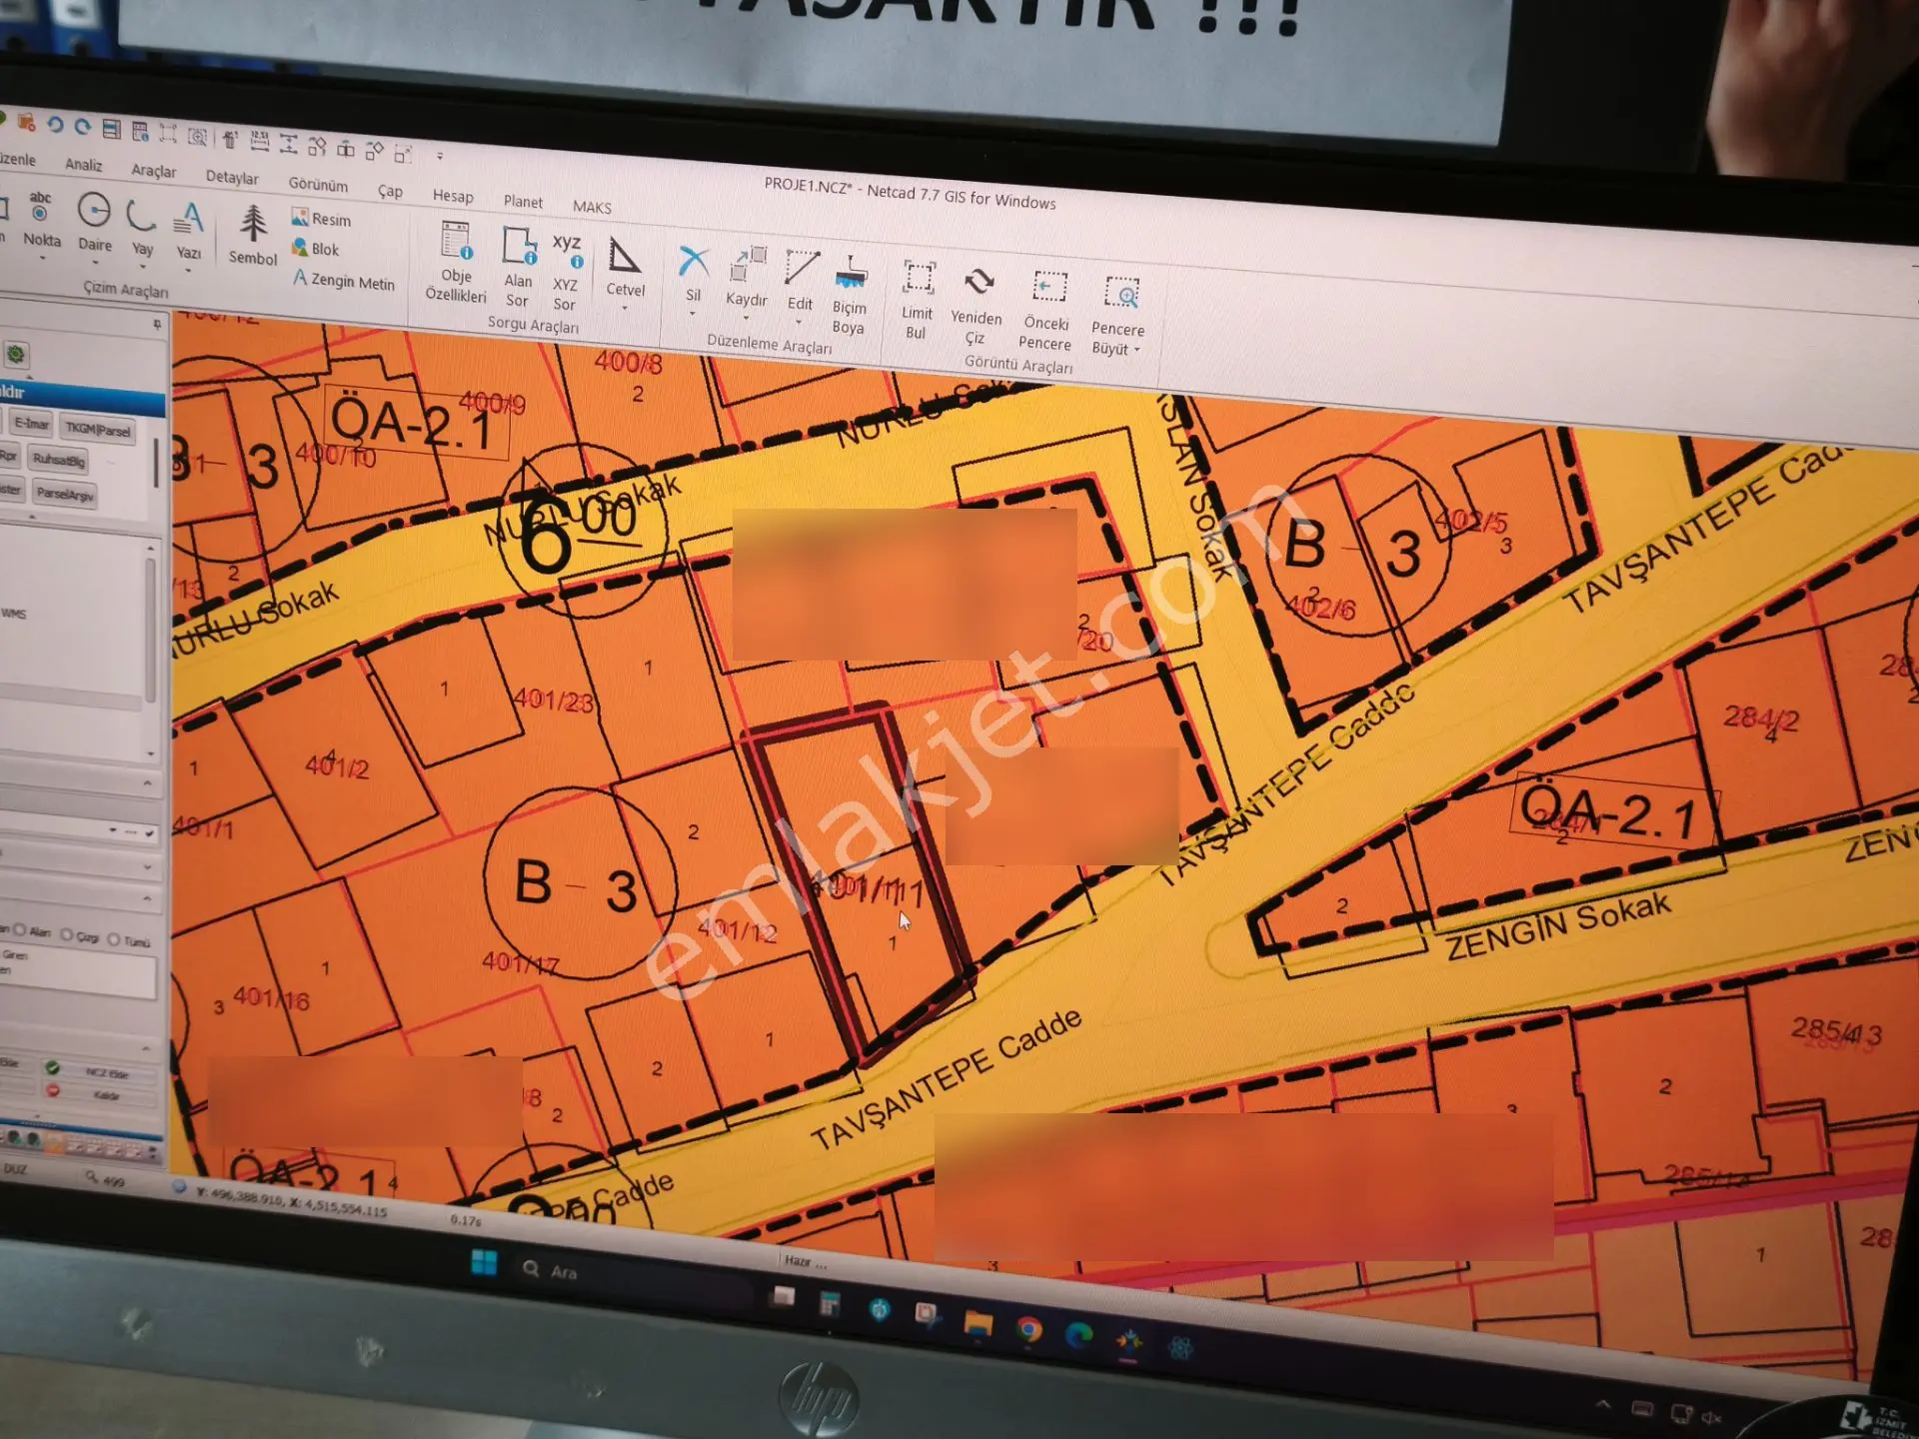The width and height of the screenshot is (1919, 1439).
Task: Open the Araçlar ribbon tab
Action: point(154,170)
